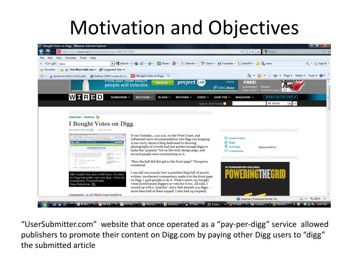Open the Safety menu dropdown
The width and height of the screenshot is (351, 263).
click(x=300, y=76)
